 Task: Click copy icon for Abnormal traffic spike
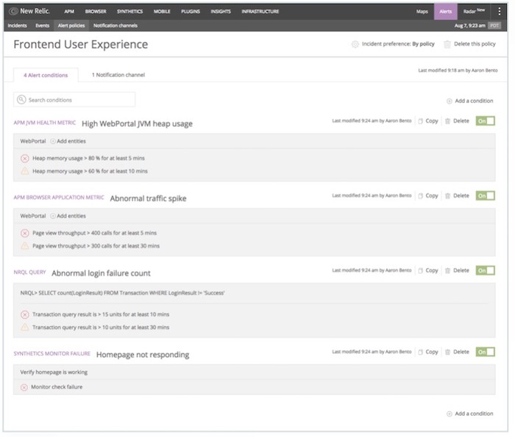pyautogui.click(x=420, y=195)
